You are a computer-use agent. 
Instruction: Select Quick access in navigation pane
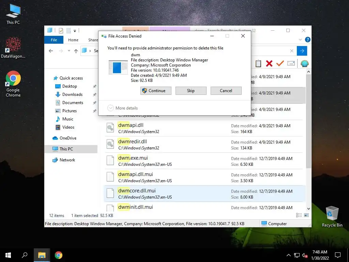(x=68, y=78)
